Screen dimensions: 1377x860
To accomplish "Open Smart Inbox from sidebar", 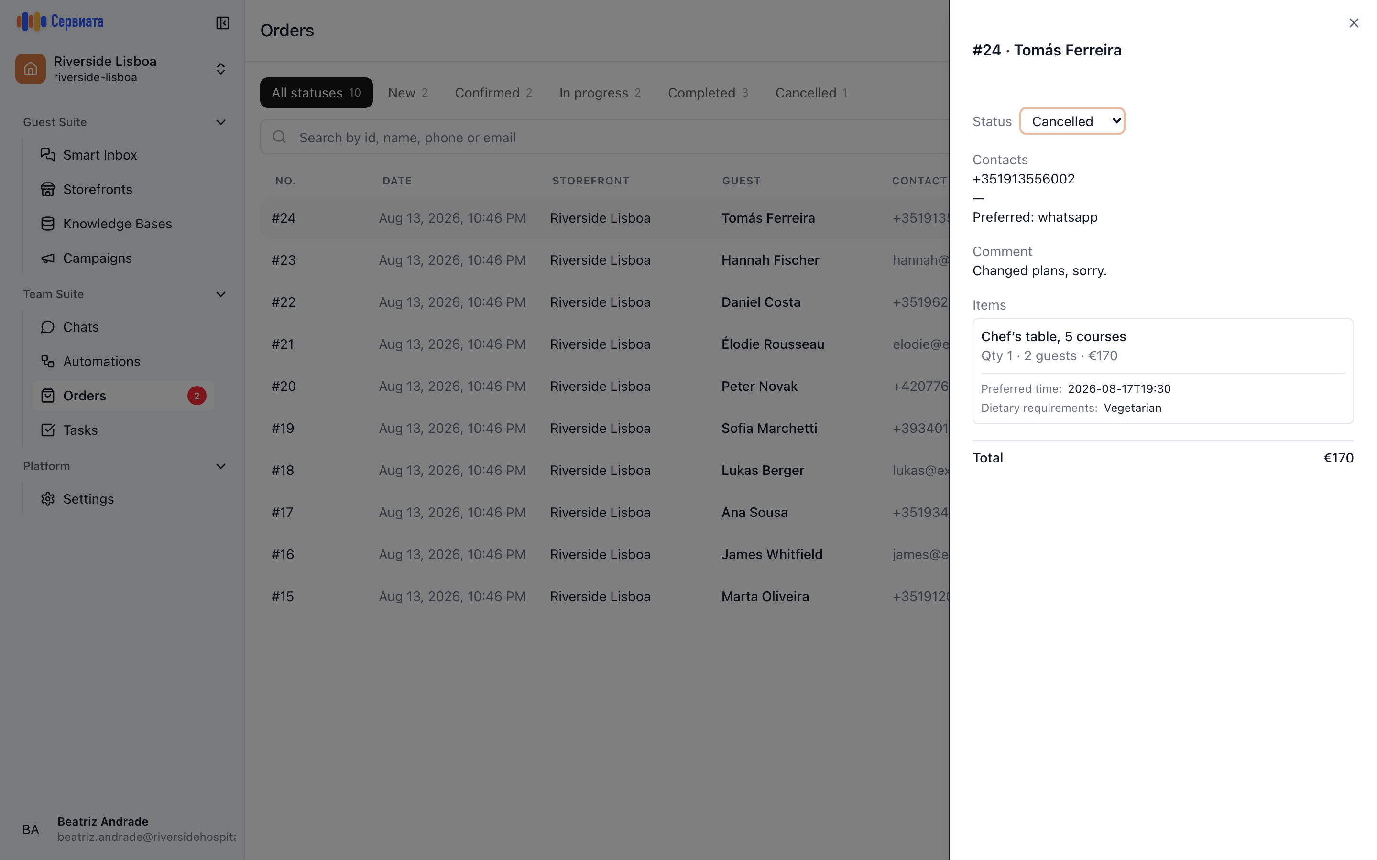I will click(x=123, y=155).
